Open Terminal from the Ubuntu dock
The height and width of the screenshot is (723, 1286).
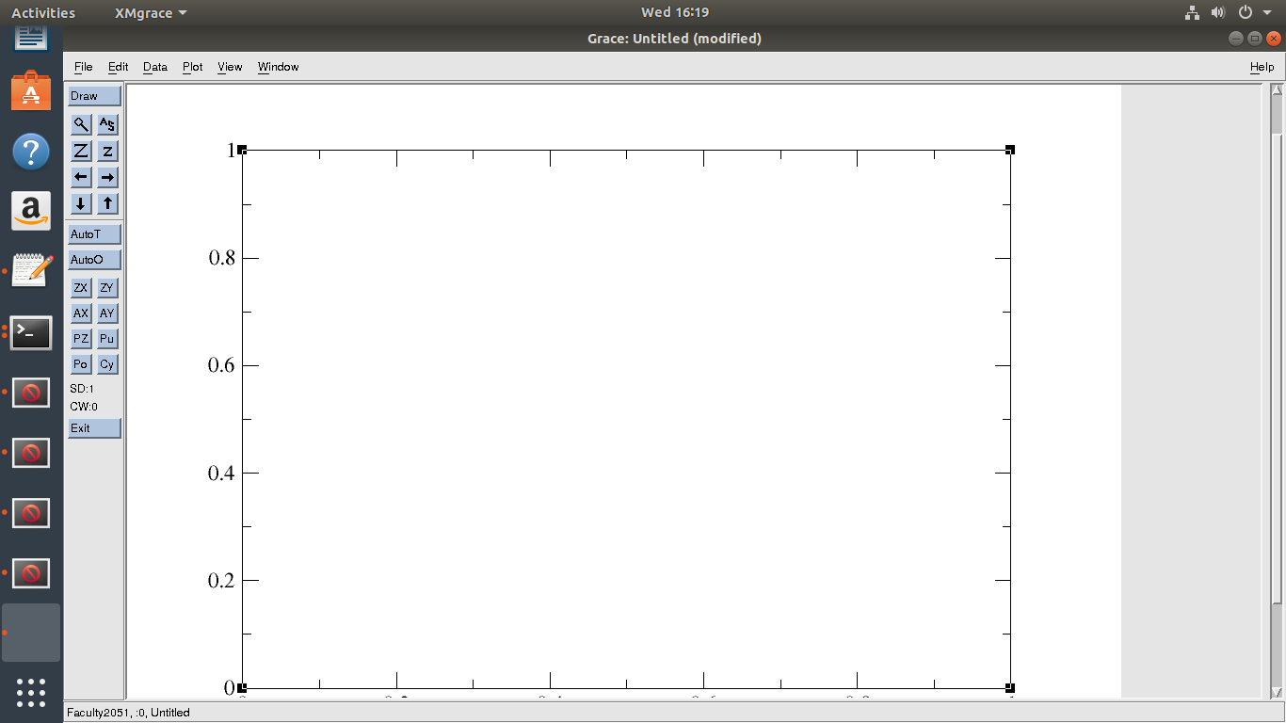click(31, 332)
